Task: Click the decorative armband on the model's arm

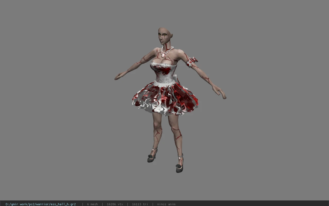Action: point(192,62)
